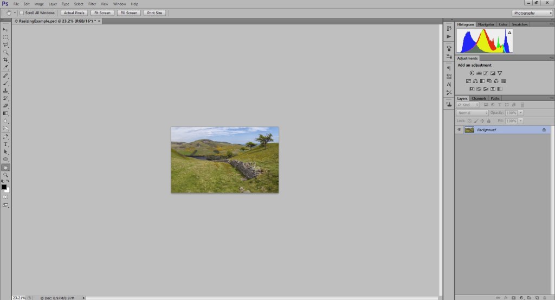Click the landscape photo on canvas

225,159
